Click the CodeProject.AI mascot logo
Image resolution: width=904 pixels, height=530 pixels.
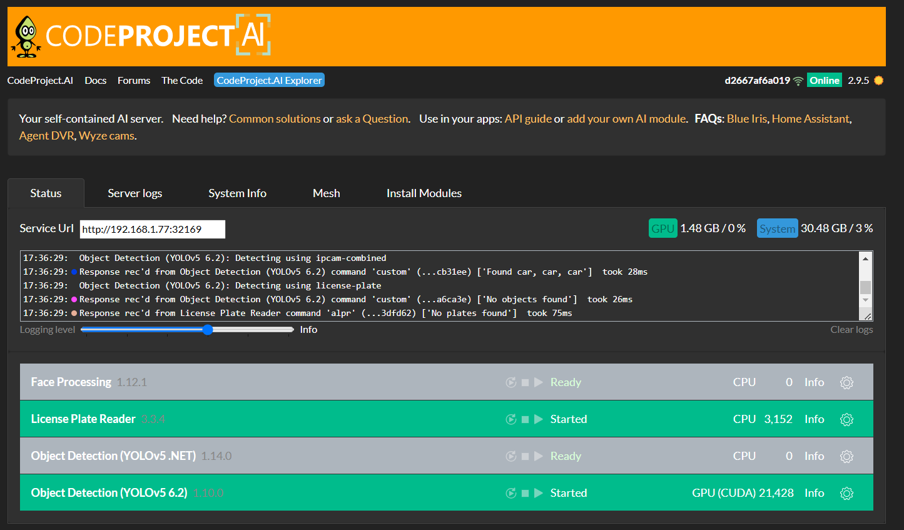tap(26, 37)
